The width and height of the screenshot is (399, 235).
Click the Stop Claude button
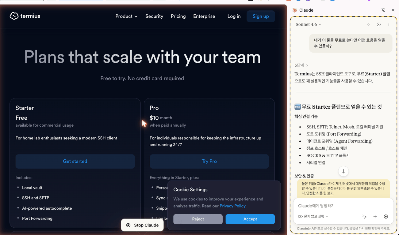click(142, 225)
